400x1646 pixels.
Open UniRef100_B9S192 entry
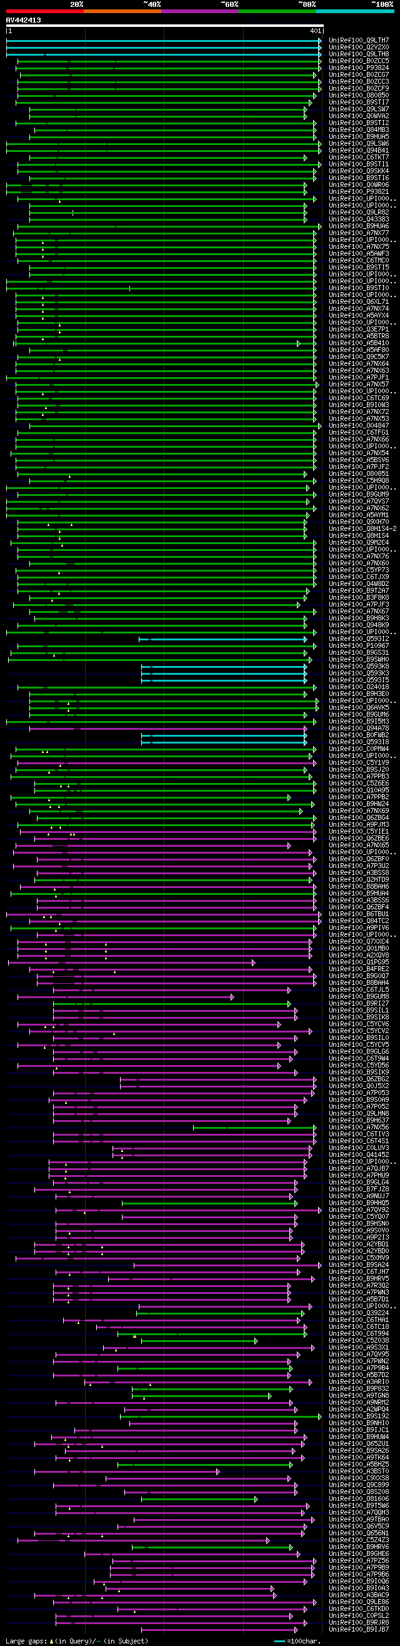pyautogui.click(x=359, y=1416)
